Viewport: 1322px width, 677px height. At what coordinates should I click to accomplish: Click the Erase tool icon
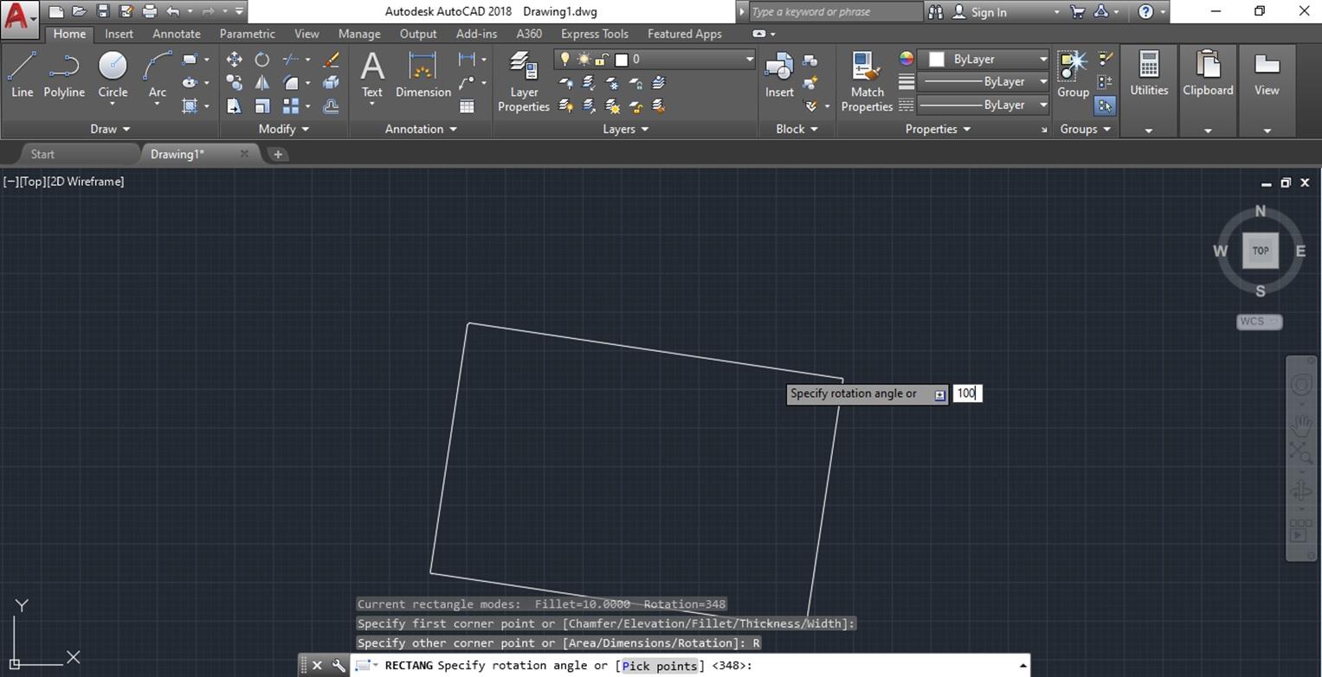[330, 60]
